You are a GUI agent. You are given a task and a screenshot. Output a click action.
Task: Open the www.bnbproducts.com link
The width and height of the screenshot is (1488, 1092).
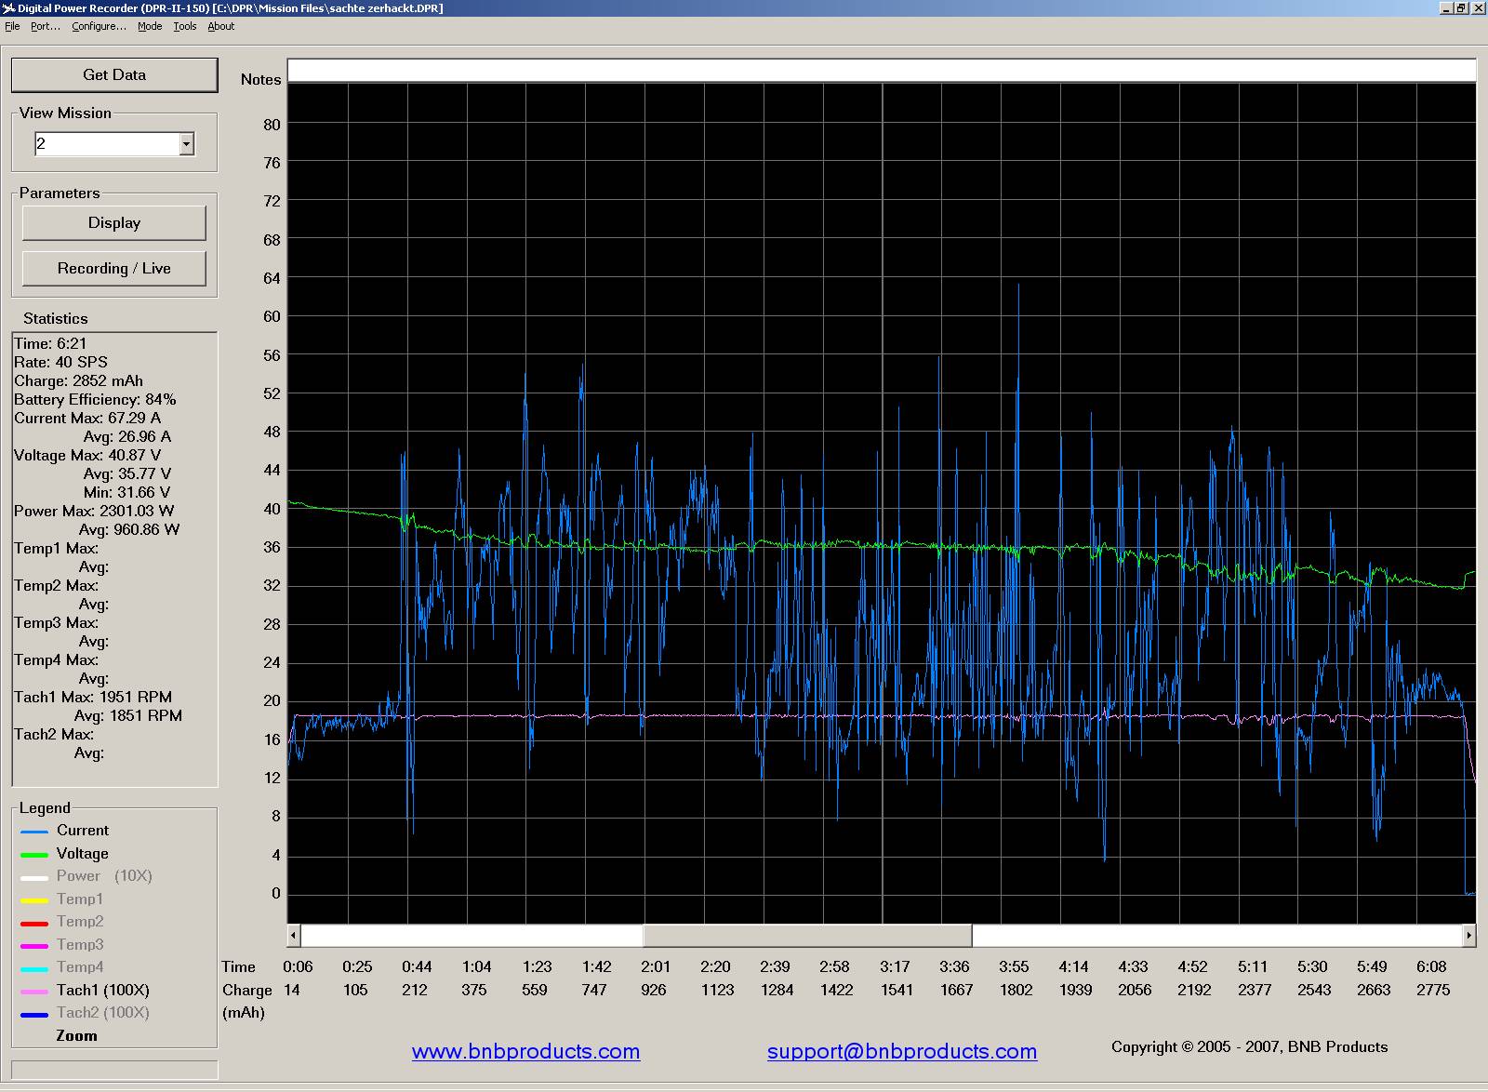click(x=525, y=1052)
